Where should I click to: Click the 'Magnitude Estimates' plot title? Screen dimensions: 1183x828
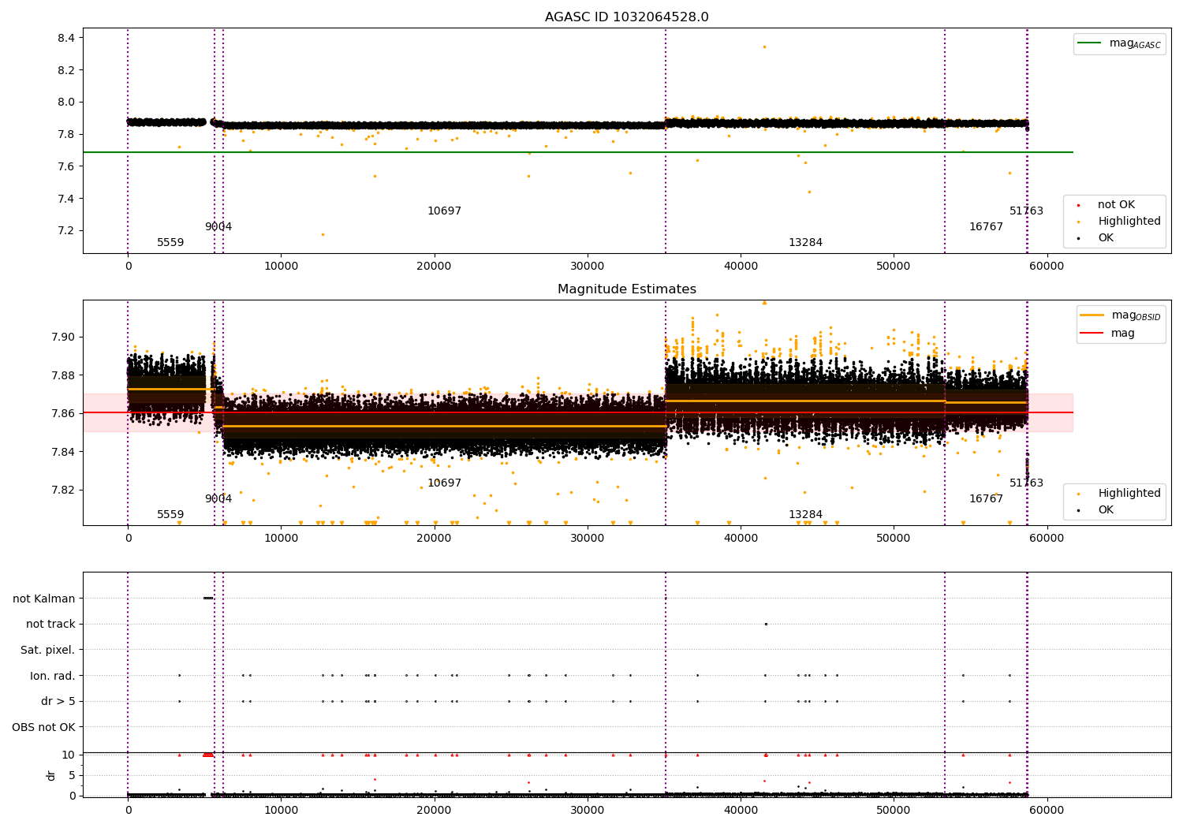coord(626,289)
